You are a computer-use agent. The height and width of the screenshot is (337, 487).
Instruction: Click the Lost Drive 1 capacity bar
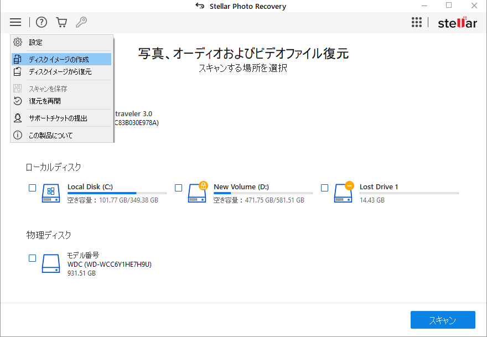(x=409, y=193)
